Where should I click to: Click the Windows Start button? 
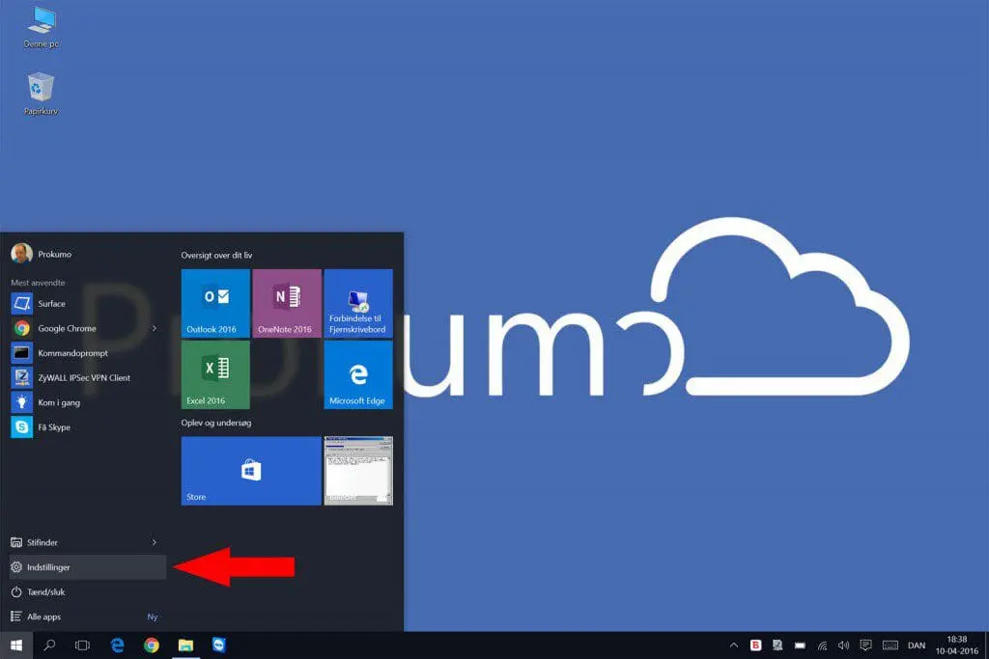pos(16,645)
